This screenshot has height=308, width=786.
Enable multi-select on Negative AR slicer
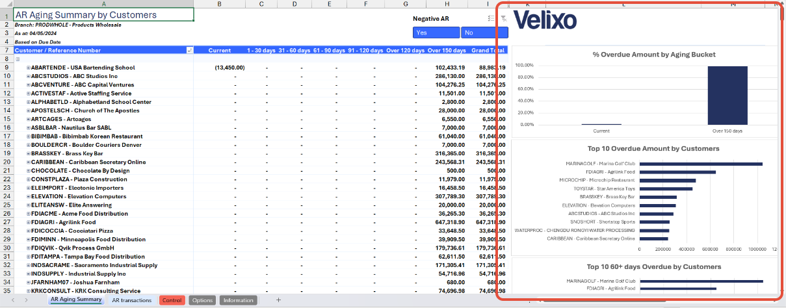pos(491,19)
